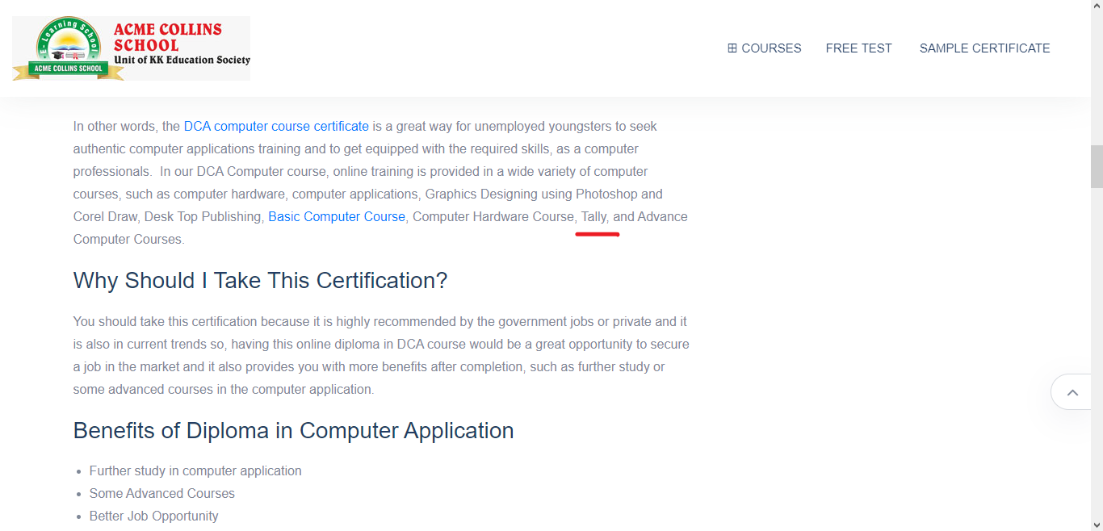
Task: Open the DCA computer course certificate link
Action: click(276, 127)
